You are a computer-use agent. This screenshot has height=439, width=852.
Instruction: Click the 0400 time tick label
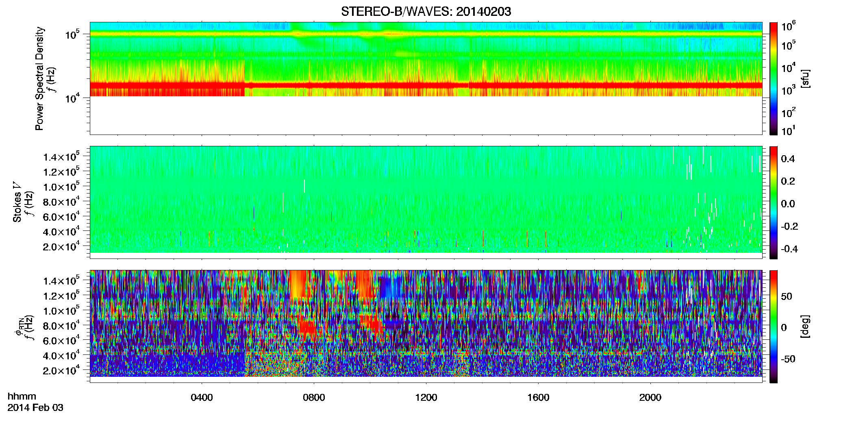tap(202, 398)
